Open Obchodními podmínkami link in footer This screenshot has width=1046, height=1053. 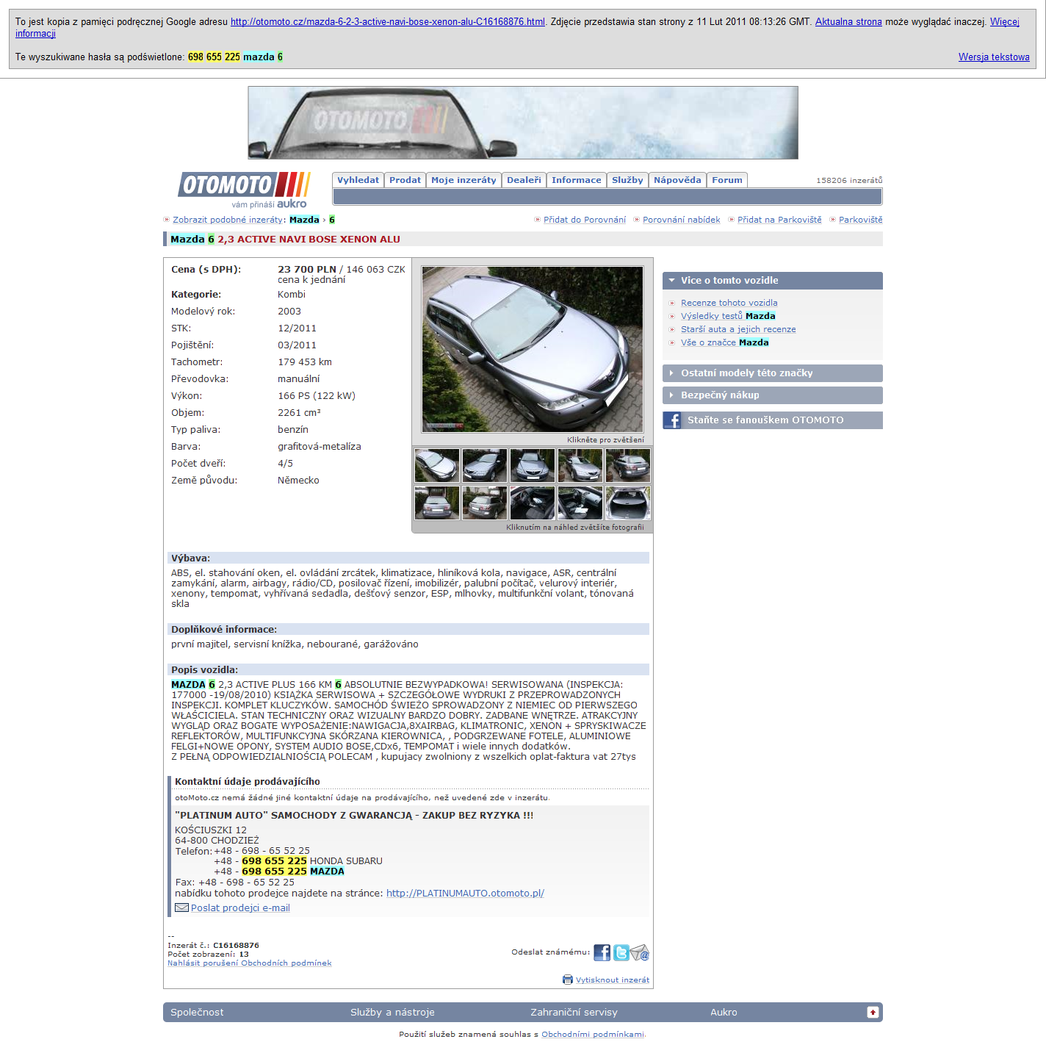click(593, 1035)
